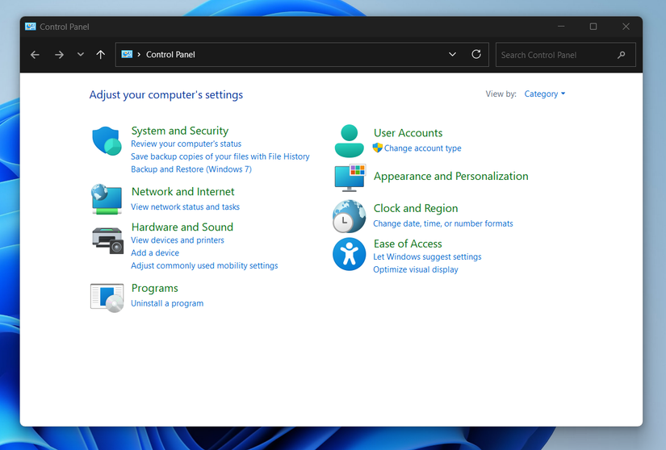Screen dimensions: 666x450
Task: Go back using the left arrow
Action: 35,55
